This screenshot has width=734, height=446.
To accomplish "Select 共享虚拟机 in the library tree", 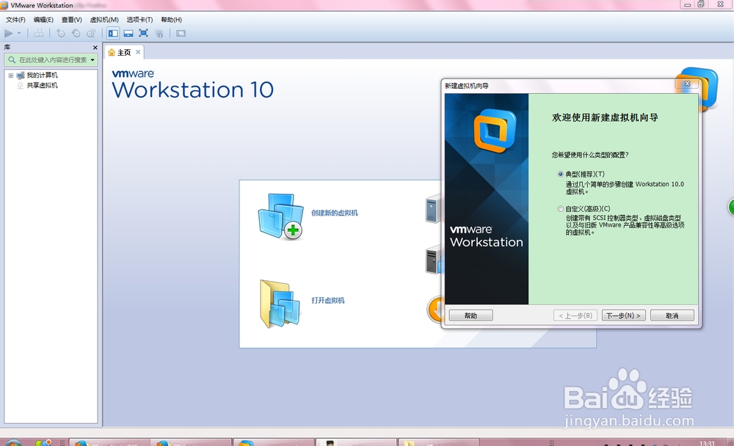I will 42,85.
